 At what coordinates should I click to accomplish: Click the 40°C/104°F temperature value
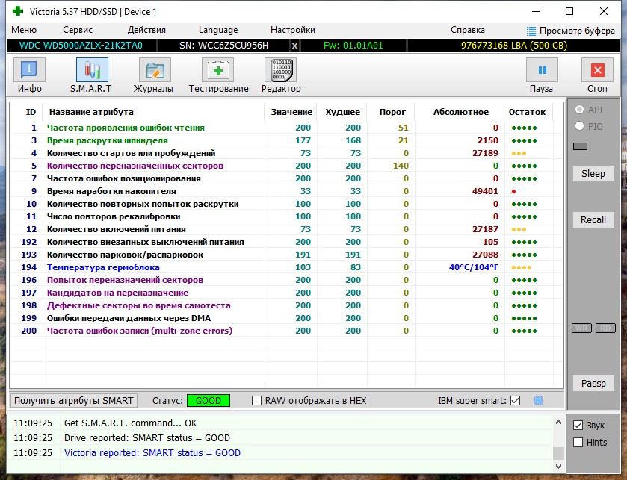tap(474, 267)
